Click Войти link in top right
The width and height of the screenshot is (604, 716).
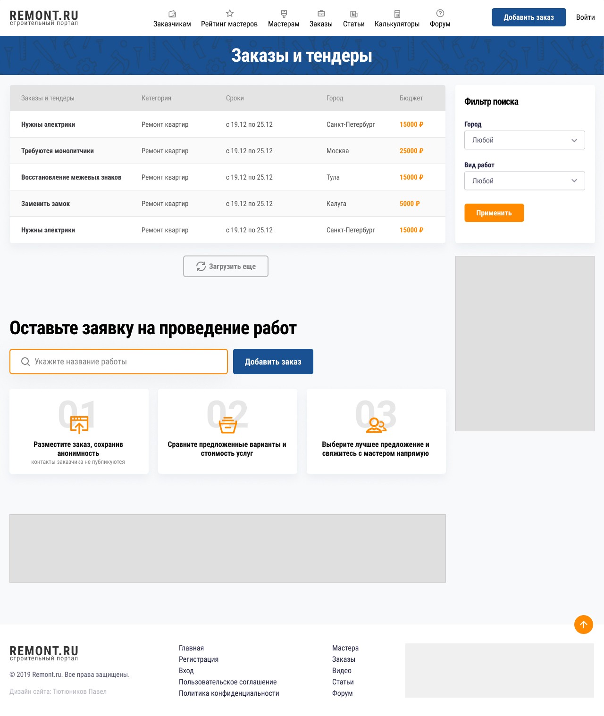click(585, 17)
